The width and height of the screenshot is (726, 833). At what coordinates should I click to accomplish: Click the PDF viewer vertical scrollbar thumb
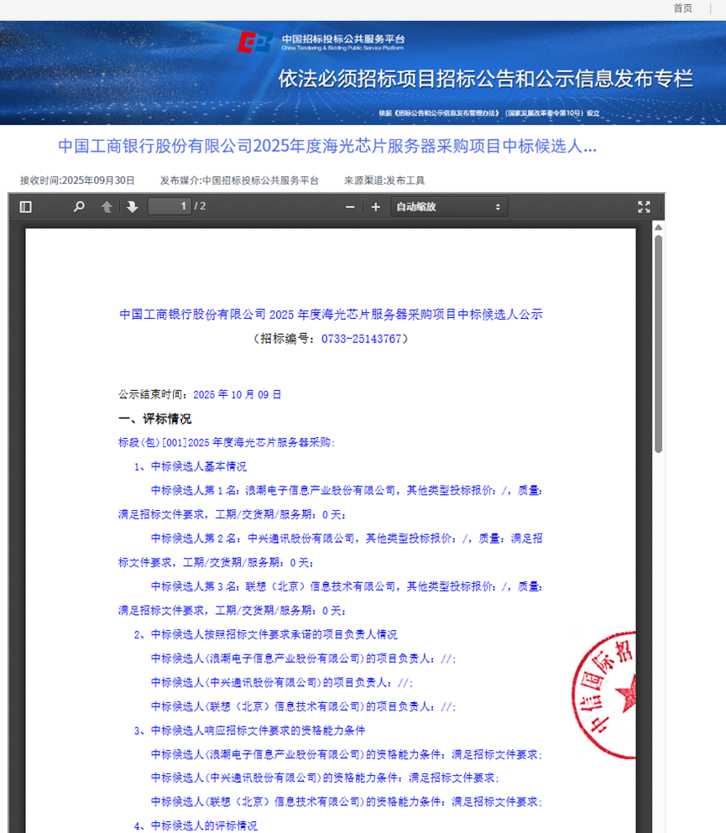[x=659, y=344]
